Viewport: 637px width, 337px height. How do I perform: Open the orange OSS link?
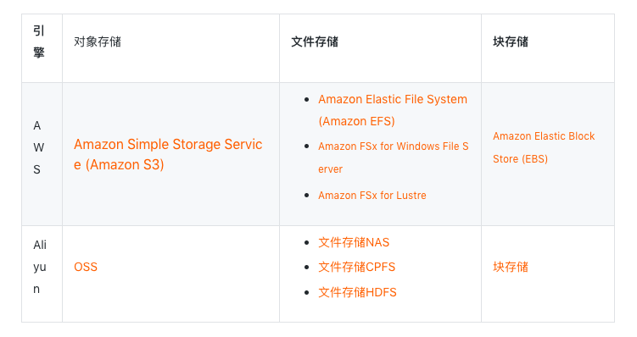point(86,267)
